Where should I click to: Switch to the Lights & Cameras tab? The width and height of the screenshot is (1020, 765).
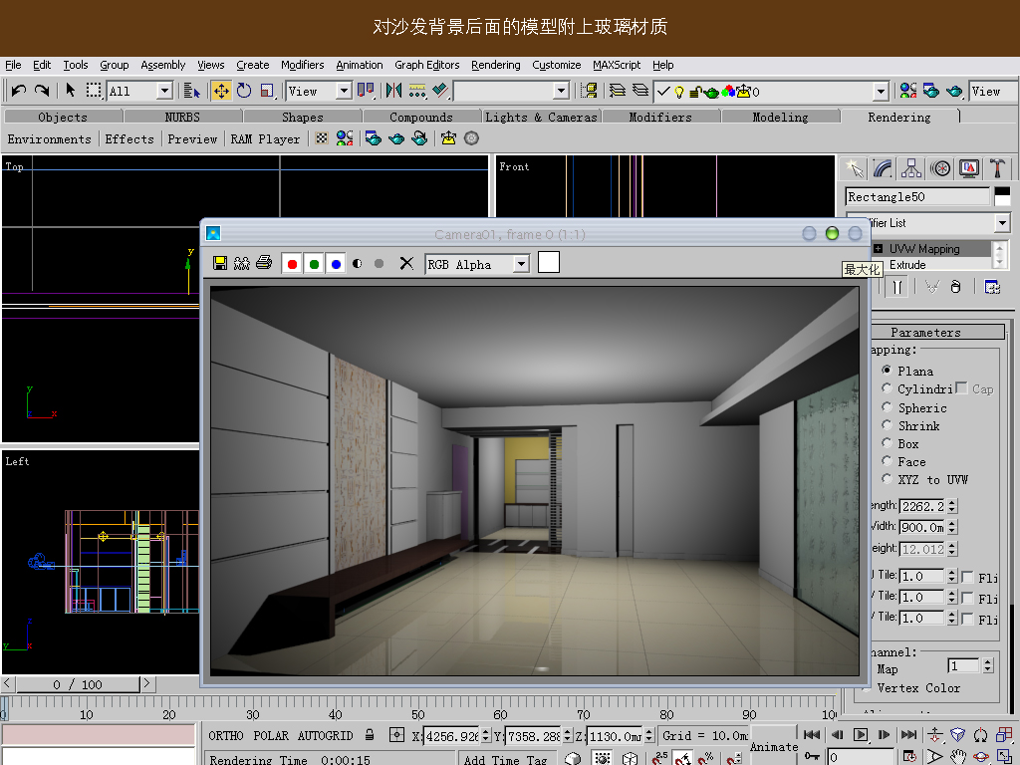[x=541, y=118]
